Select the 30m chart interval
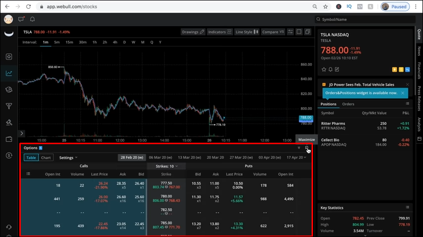The height and width of the screenshot is (237, 423). click(x=83, y=42)
